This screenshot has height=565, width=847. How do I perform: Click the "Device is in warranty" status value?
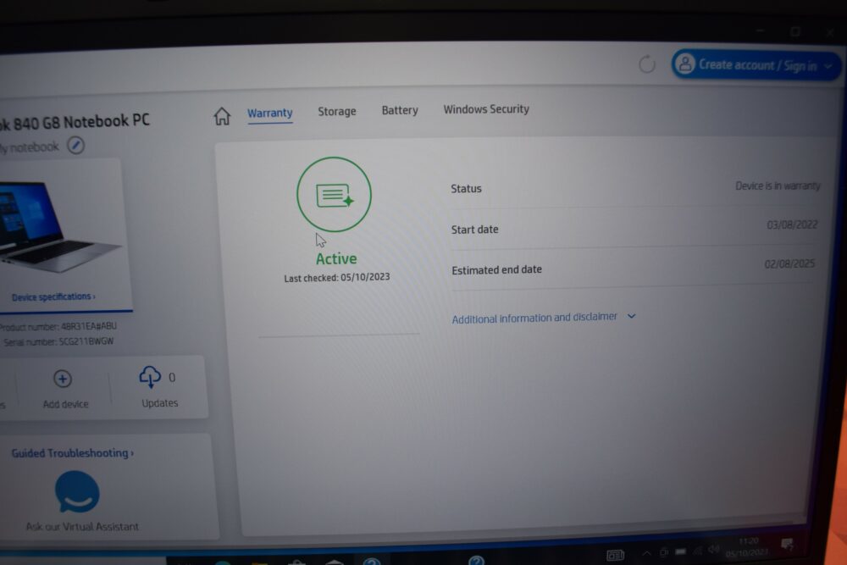[778, 186]
